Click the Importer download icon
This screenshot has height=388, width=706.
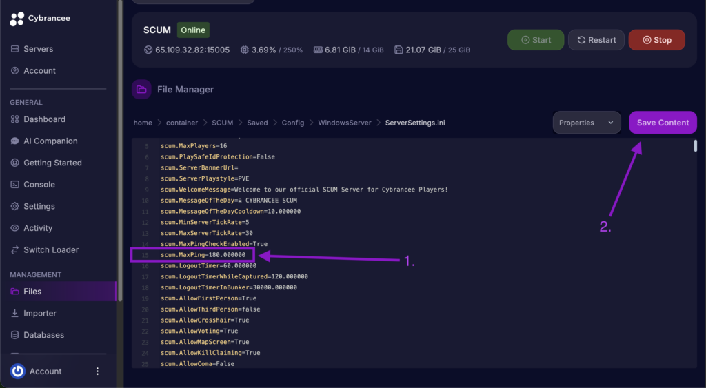[x=15, y=313]
